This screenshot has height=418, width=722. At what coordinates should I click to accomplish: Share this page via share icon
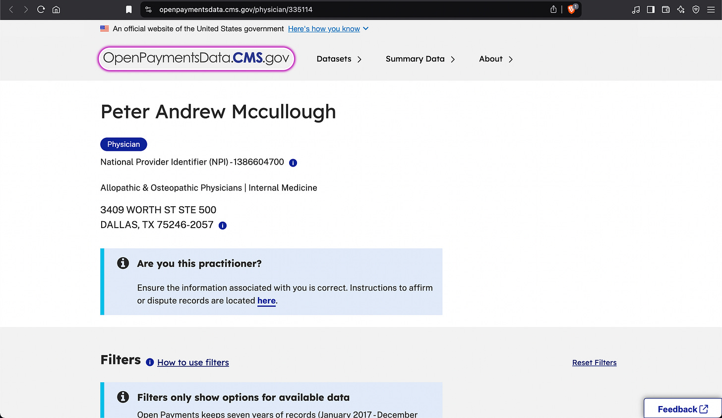(553, 9)
